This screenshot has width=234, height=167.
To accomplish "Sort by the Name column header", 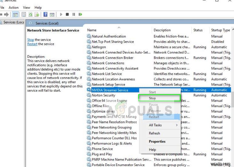I will tap(119, 30).
